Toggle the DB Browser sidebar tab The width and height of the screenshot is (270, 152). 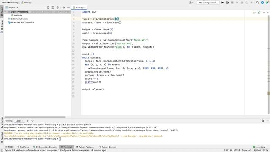[2, 26]
